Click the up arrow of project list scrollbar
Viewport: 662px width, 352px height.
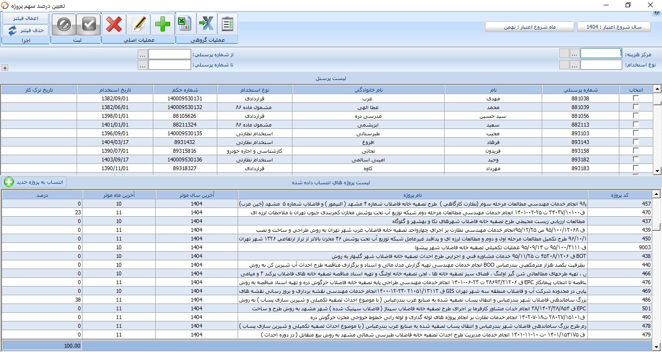point(657,194)
